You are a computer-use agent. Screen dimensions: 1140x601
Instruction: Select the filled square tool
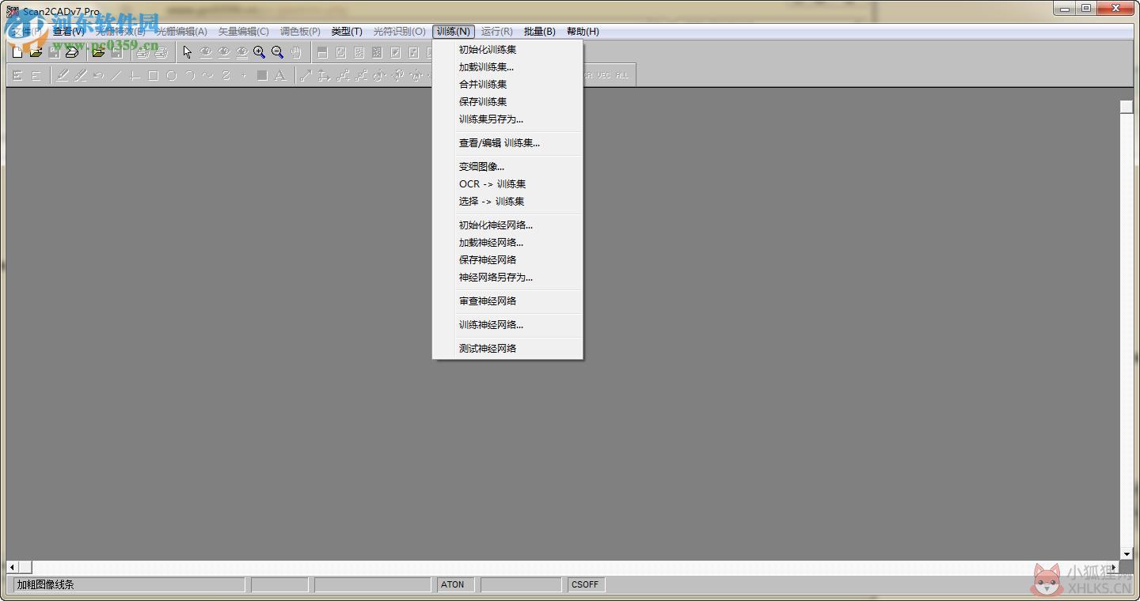tap(262, 76)
